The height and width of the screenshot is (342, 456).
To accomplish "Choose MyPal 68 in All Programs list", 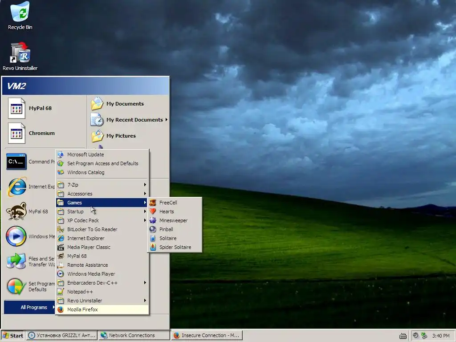I will [102, 256].
